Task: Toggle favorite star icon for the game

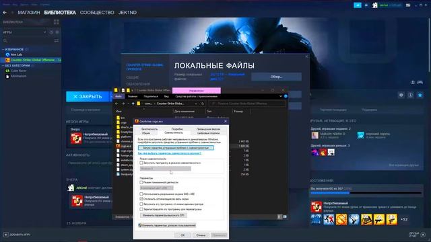Action: tap(420, 95)
